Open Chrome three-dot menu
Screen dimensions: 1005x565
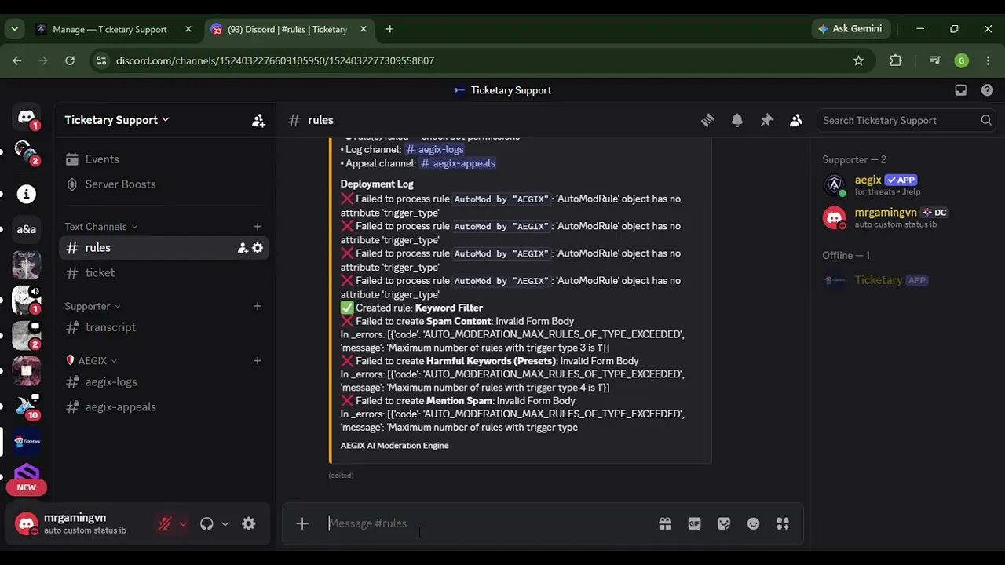tap(988, 60)
